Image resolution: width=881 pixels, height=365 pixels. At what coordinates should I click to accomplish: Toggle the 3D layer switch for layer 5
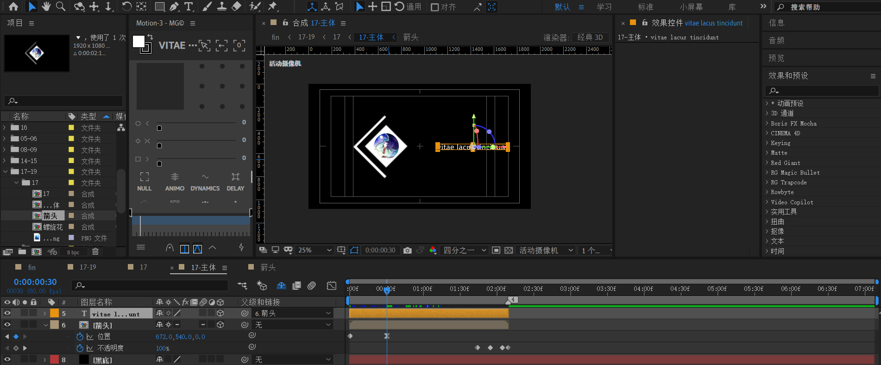click(x=220, y=313)
